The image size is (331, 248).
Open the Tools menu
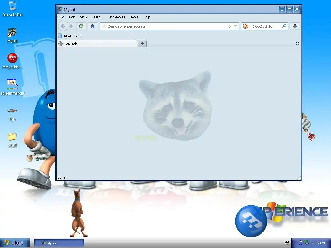pos(134,17)
